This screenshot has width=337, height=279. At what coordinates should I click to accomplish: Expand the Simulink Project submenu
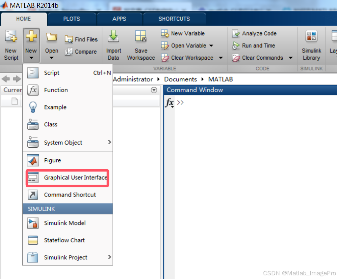pos(109,257)
